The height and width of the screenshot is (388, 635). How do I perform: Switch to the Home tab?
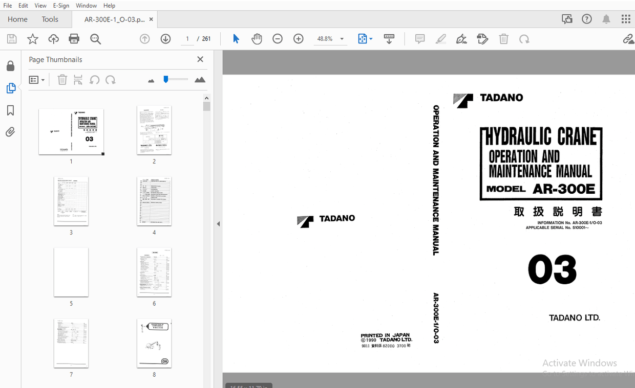pyautogui.click(x=17, y=19)
